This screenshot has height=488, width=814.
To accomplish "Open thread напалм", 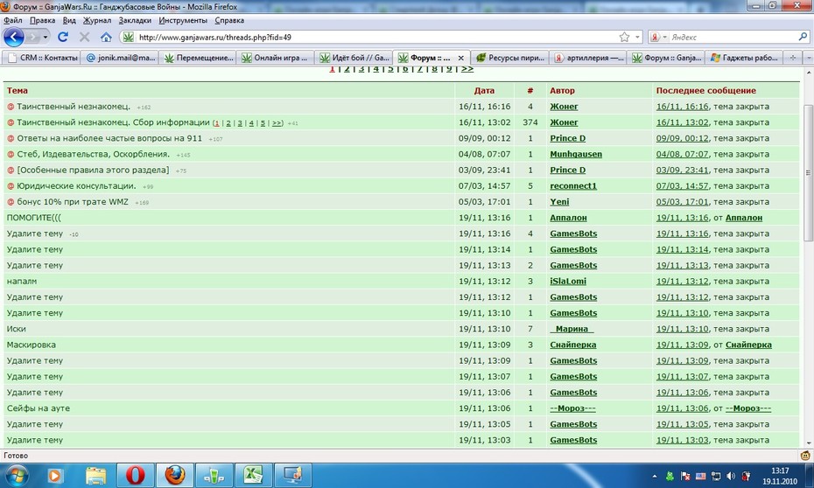I will [x=22, y=281].
